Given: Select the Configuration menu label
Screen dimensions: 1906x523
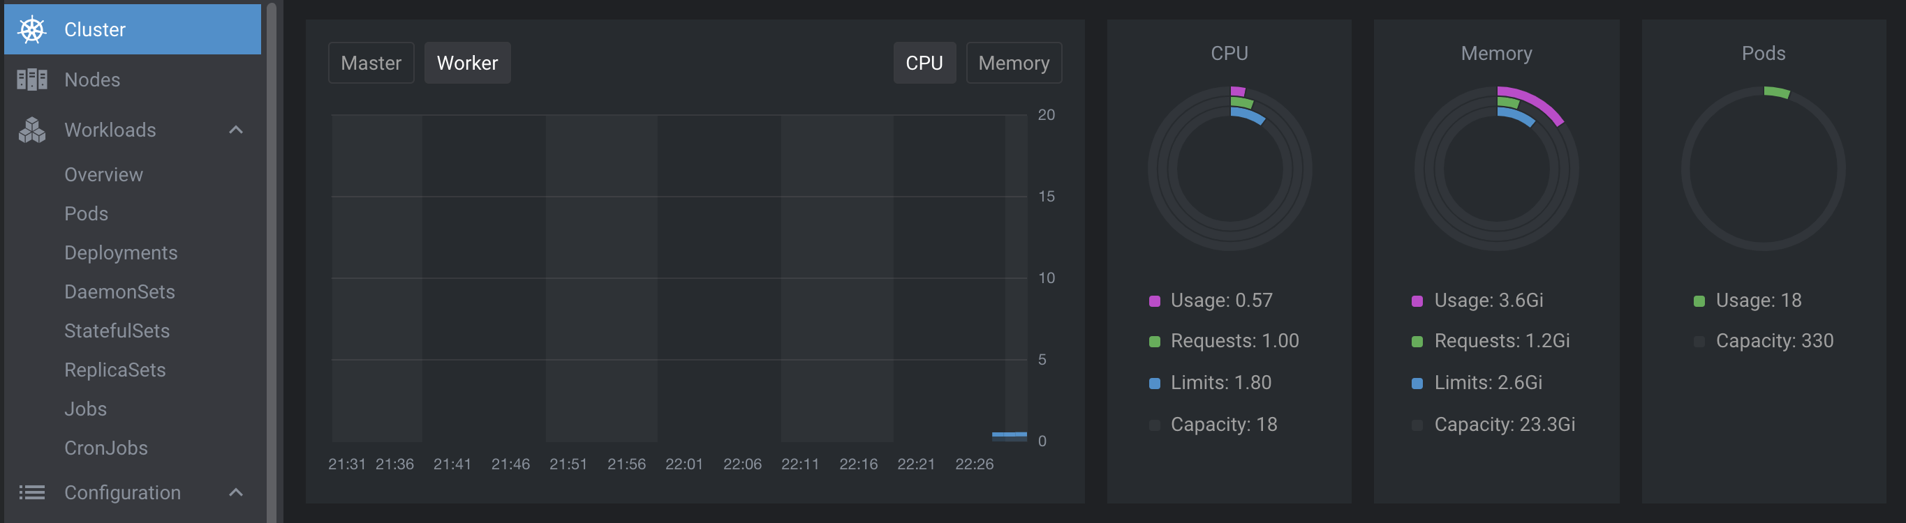Looking at the screenshot, I should click(122, 493).
